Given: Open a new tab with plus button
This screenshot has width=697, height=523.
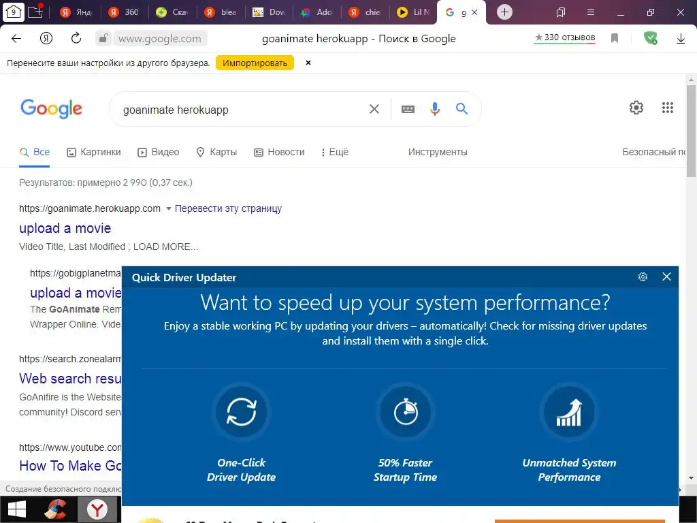Looking at the screenshot, I should [x=504, y=12].
